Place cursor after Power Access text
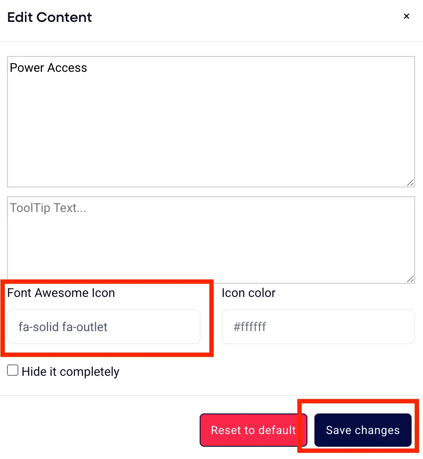Screen dimensions: 423x459 point(88,68)
